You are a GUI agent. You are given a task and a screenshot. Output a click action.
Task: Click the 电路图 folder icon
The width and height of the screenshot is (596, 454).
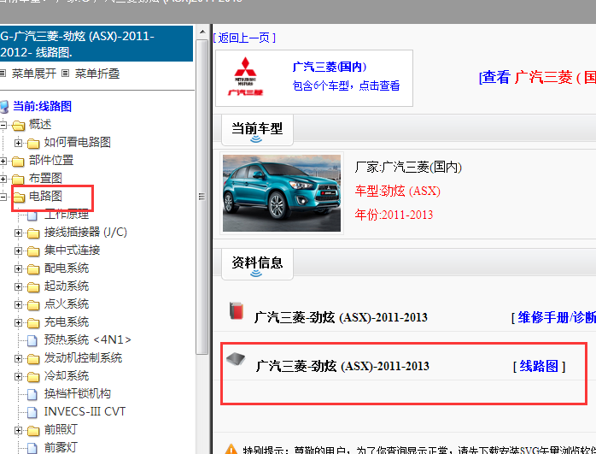tap(18, 197)
